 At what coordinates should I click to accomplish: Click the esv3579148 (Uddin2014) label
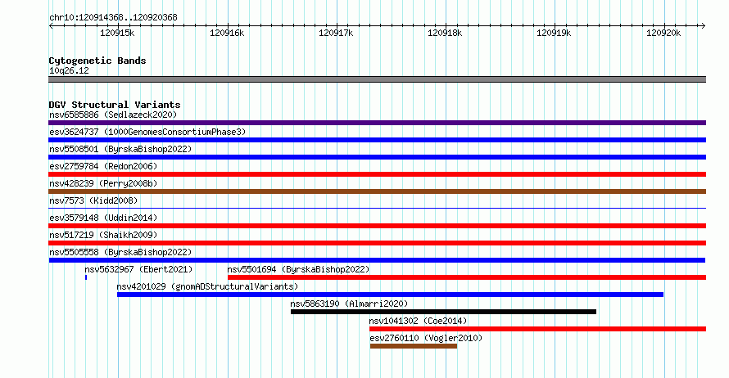click(x=103, y=218)
